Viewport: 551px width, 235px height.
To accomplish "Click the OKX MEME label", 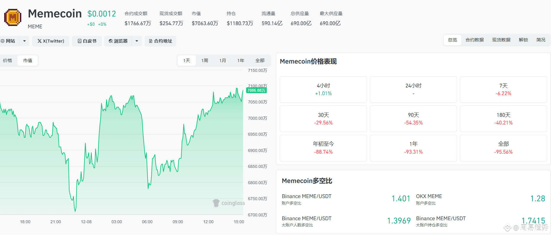I will click(x=429, y=196).
